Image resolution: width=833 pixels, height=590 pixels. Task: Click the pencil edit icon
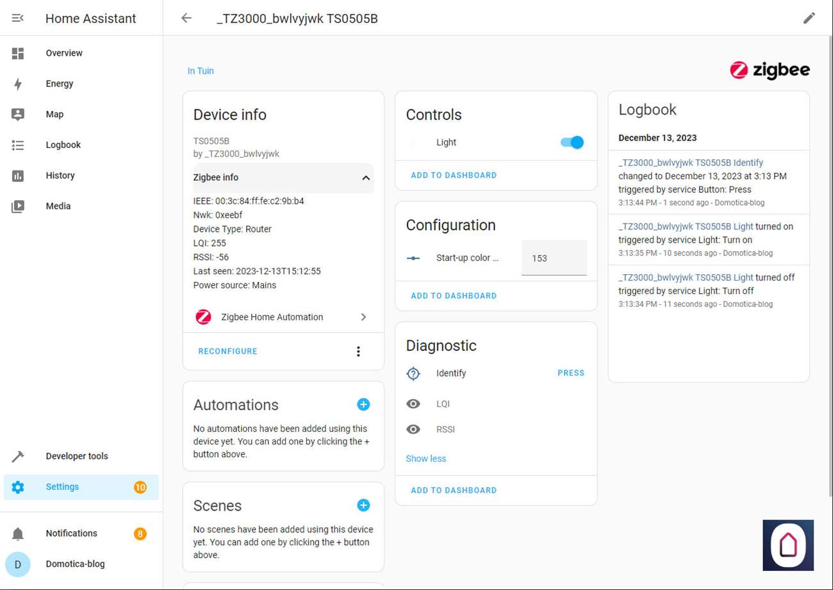(809, 18)
